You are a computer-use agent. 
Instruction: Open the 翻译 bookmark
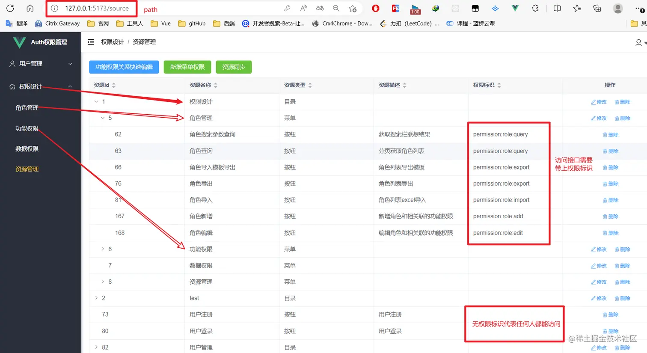coord(17,24)
